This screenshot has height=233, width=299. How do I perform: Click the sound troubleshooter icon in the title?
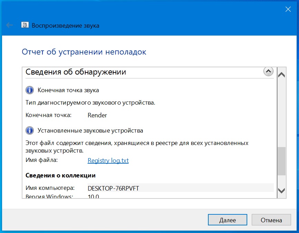coord(25,25)
